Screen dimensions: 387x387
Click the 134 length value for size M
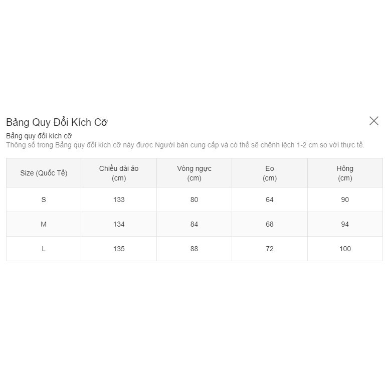coord(119,224)
